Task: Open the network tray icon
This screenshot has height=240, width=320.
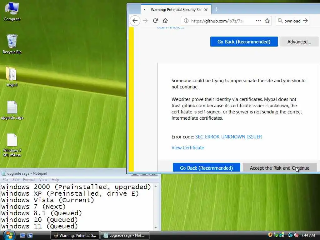Action: (290, 235)
